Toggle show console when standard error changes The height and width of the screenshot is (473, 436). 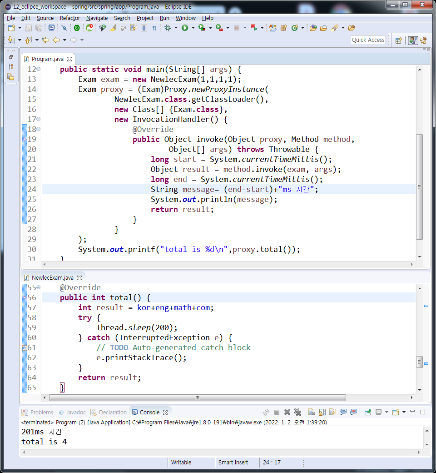tap(354, 412)
